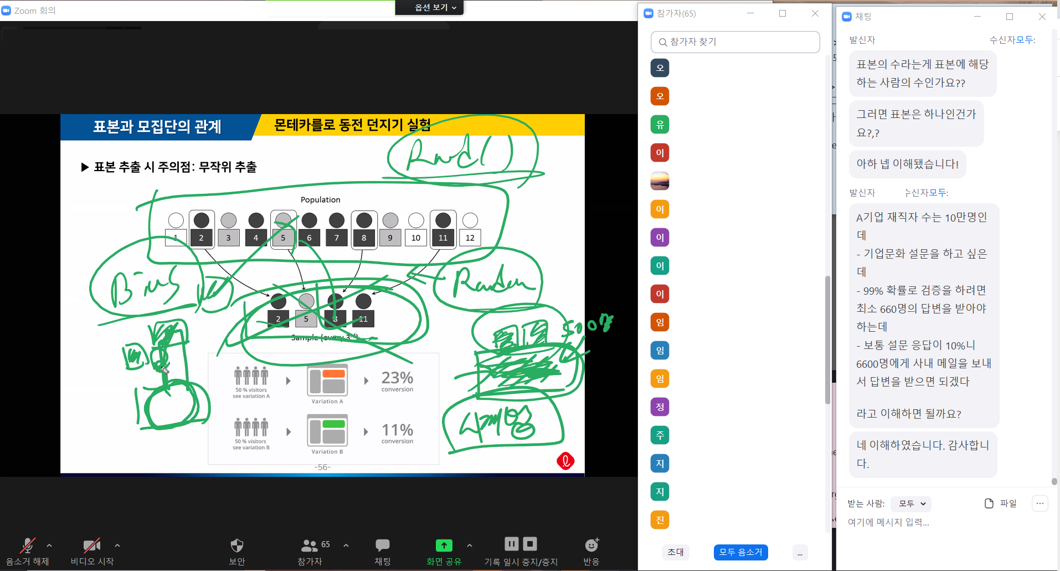Click the participant search field 참가자 찾기

pos(735,42)
